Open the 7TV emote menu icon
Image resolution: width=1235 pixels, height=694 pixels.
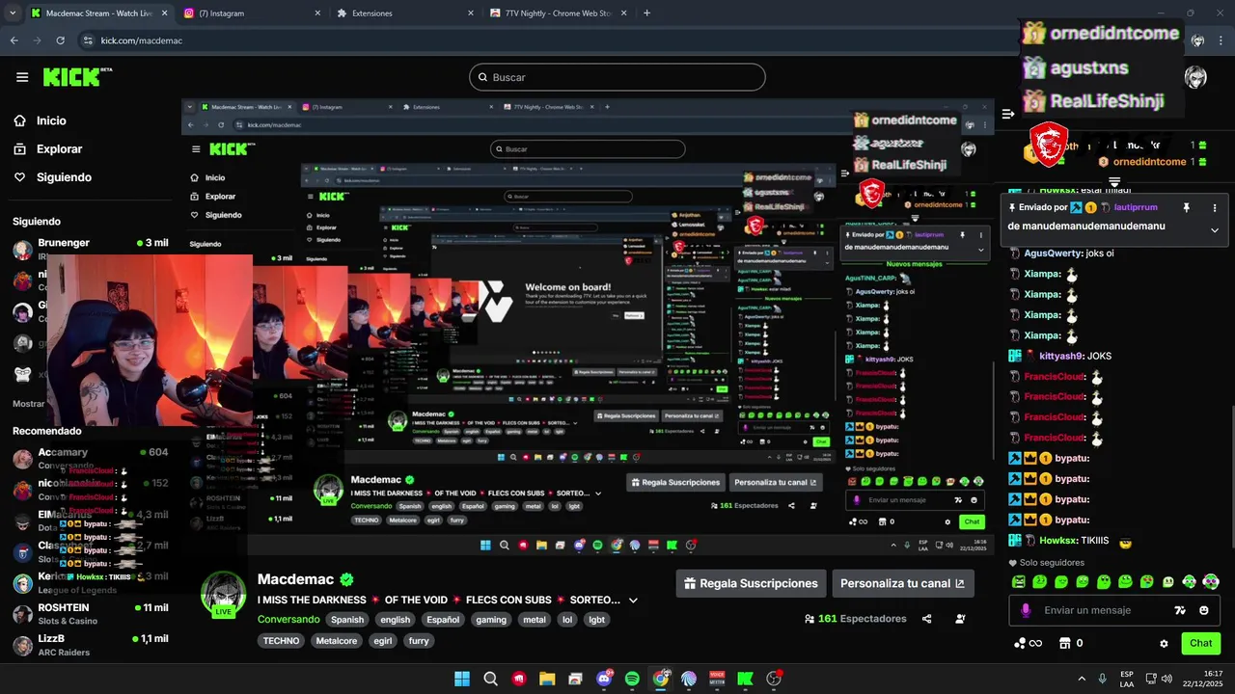click(1179, 610)
